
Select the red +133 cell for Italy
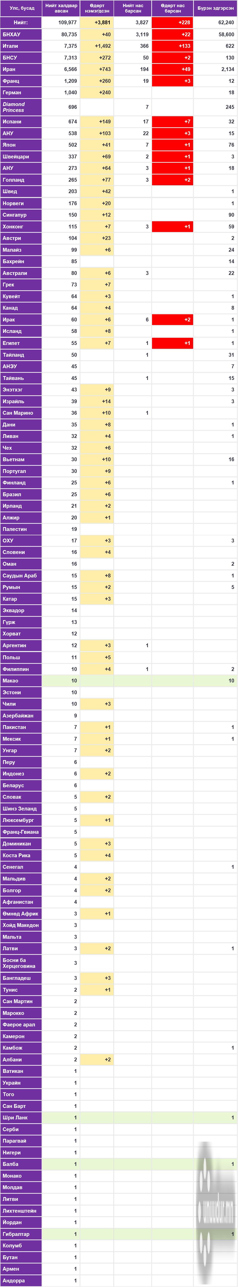point(173,46)
